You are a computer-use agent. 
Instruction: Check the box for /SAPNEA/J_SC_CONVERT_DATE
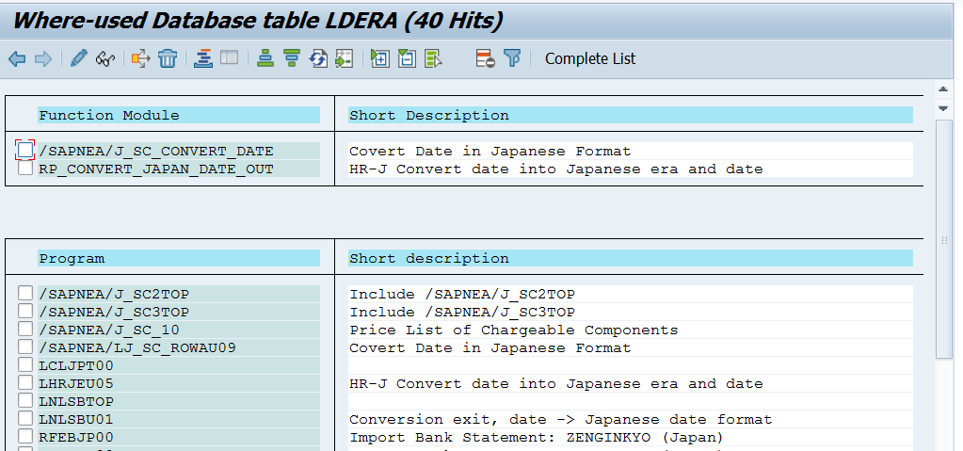(25, 151)
